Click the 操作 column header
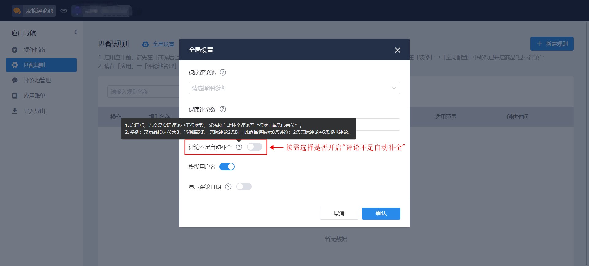589x266 pixels. [x=116, y=117]
